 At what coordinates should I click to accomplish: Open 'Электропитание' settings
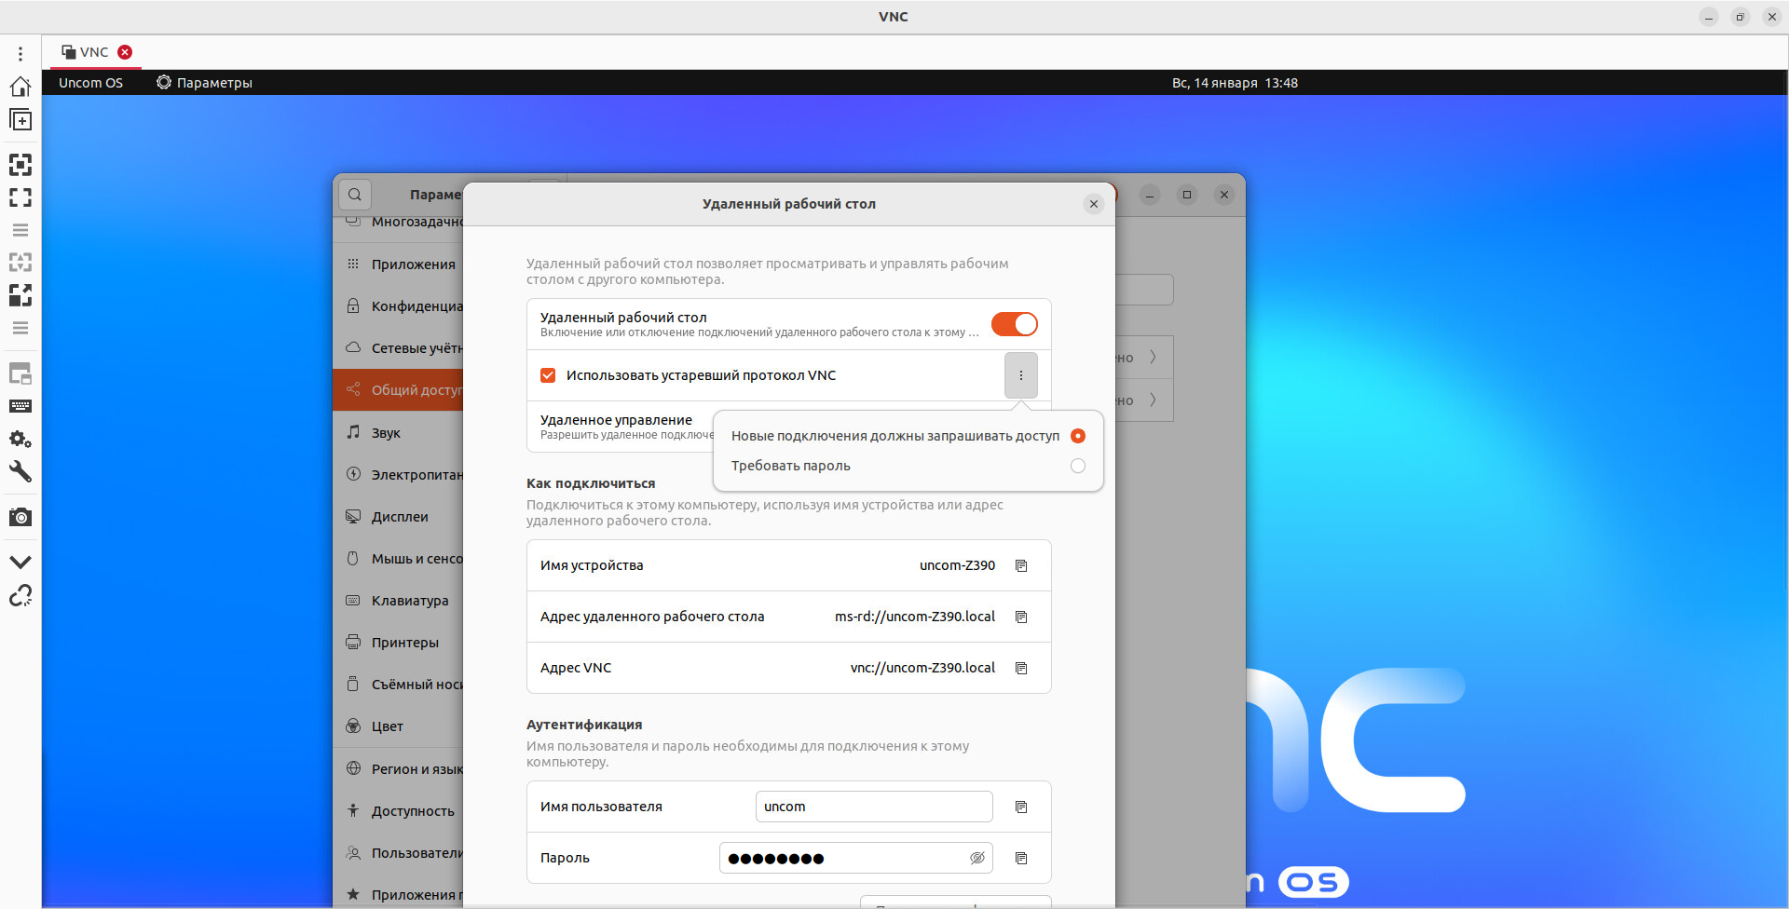click(x=398, y=475)
